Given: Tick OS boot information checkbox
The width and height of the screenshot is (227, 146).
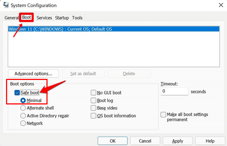Looking at the screenshot, I should pyautogui.click(x=94, y=116).
